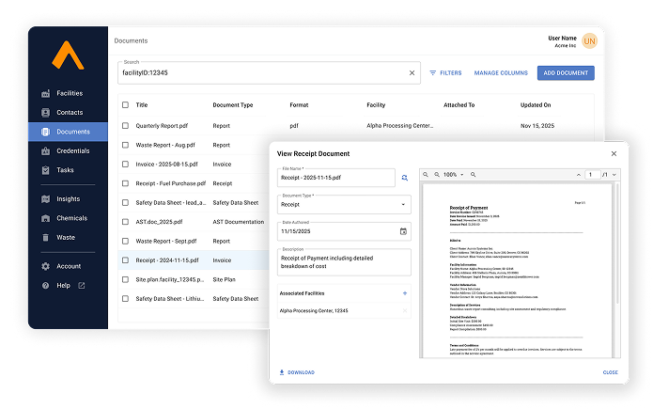653x409 pixels.
Task: Select the Waste Report - Aug.pdf checkbox
Action: click(x=125, y=146)
